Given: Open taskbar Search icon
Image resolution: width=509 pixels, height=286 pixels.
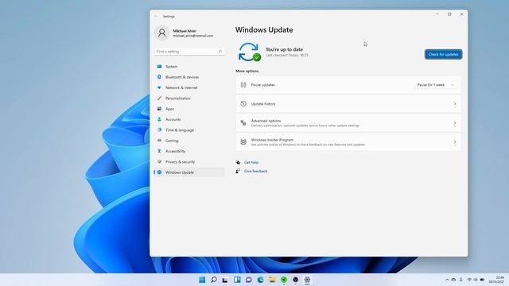Looking at the screenshot, I should [214, 280].
